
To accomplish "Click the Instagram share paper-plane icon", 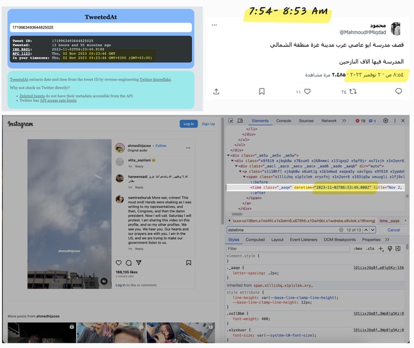I will [139, 263].
